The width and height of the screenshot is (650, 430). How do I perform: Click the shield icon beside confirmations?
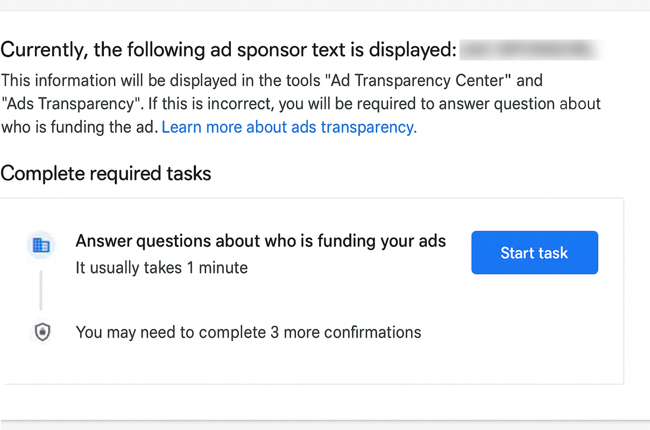[42, 333]
